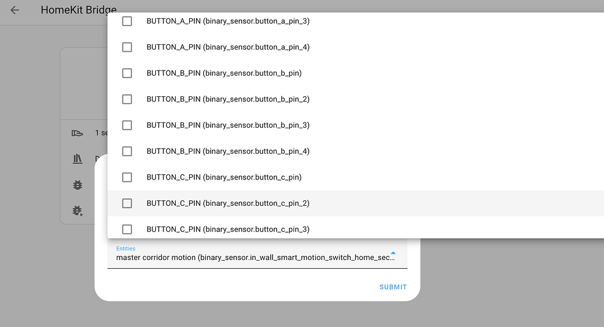Check the button_c_pin_2 checkbox

click(127, 203)
